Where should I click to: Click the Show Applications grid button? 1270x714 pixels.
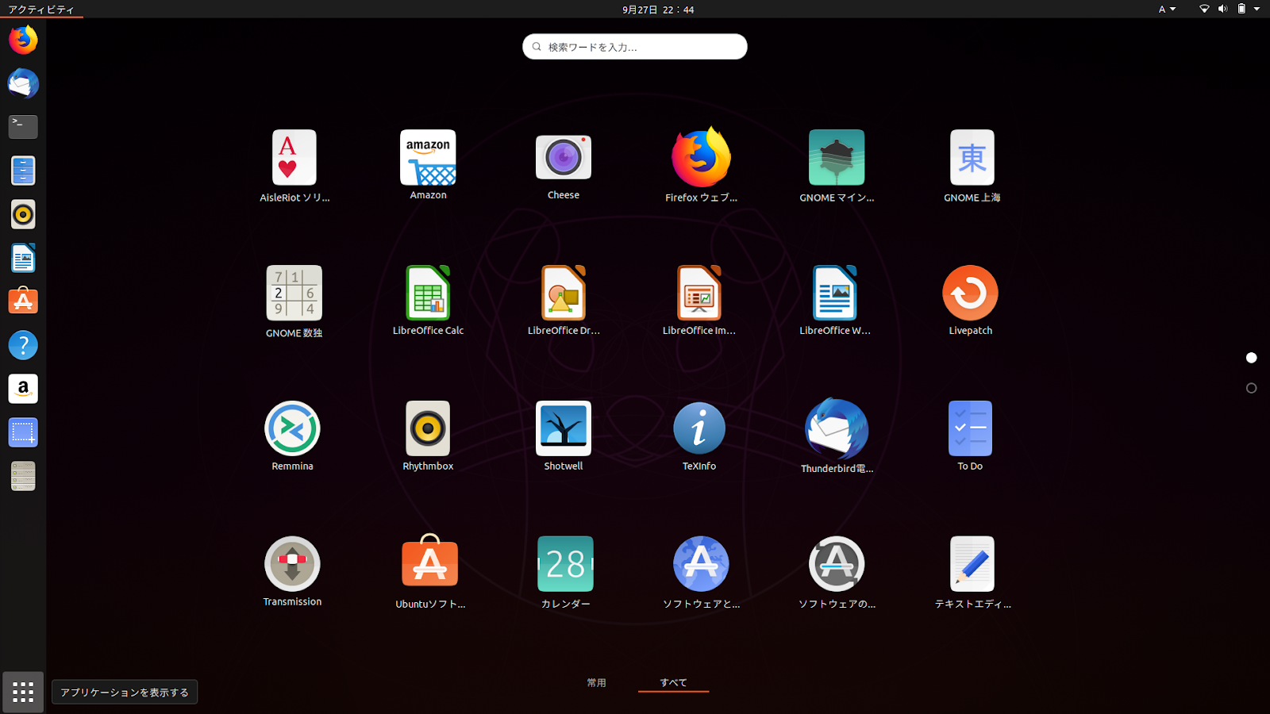tap(23, 692)
